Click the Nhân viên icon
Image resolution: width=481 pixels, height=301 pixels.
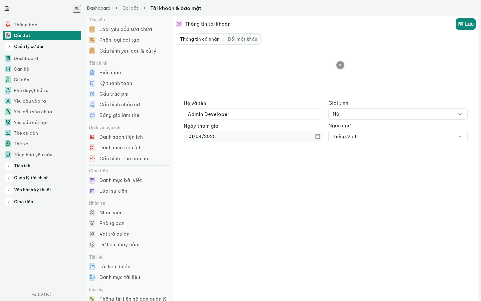point(92,213)
